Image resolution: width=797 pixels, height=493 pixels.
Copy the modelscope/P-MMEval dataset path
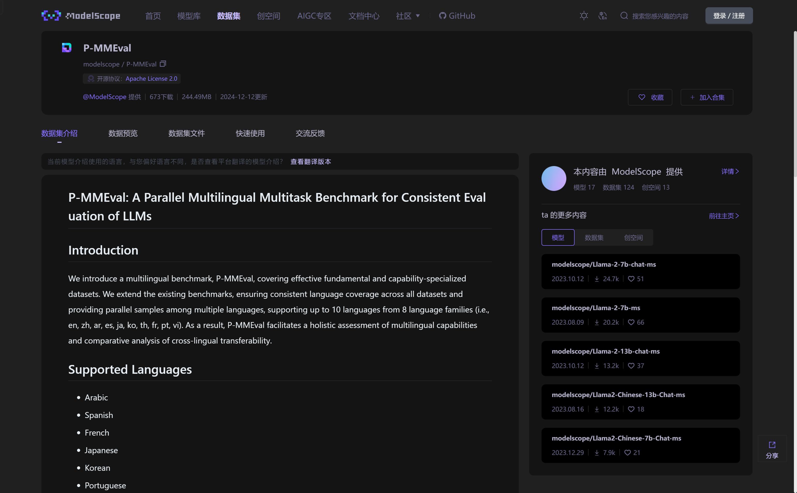(x=163, y=64)
